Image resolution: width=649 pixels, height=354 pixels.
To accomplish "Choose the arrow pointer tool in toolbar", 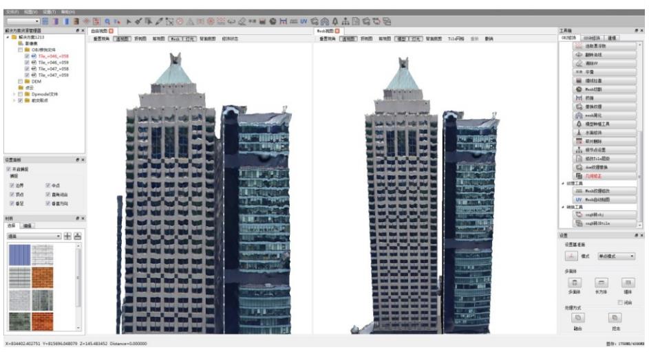I will (x=129, y=21).
